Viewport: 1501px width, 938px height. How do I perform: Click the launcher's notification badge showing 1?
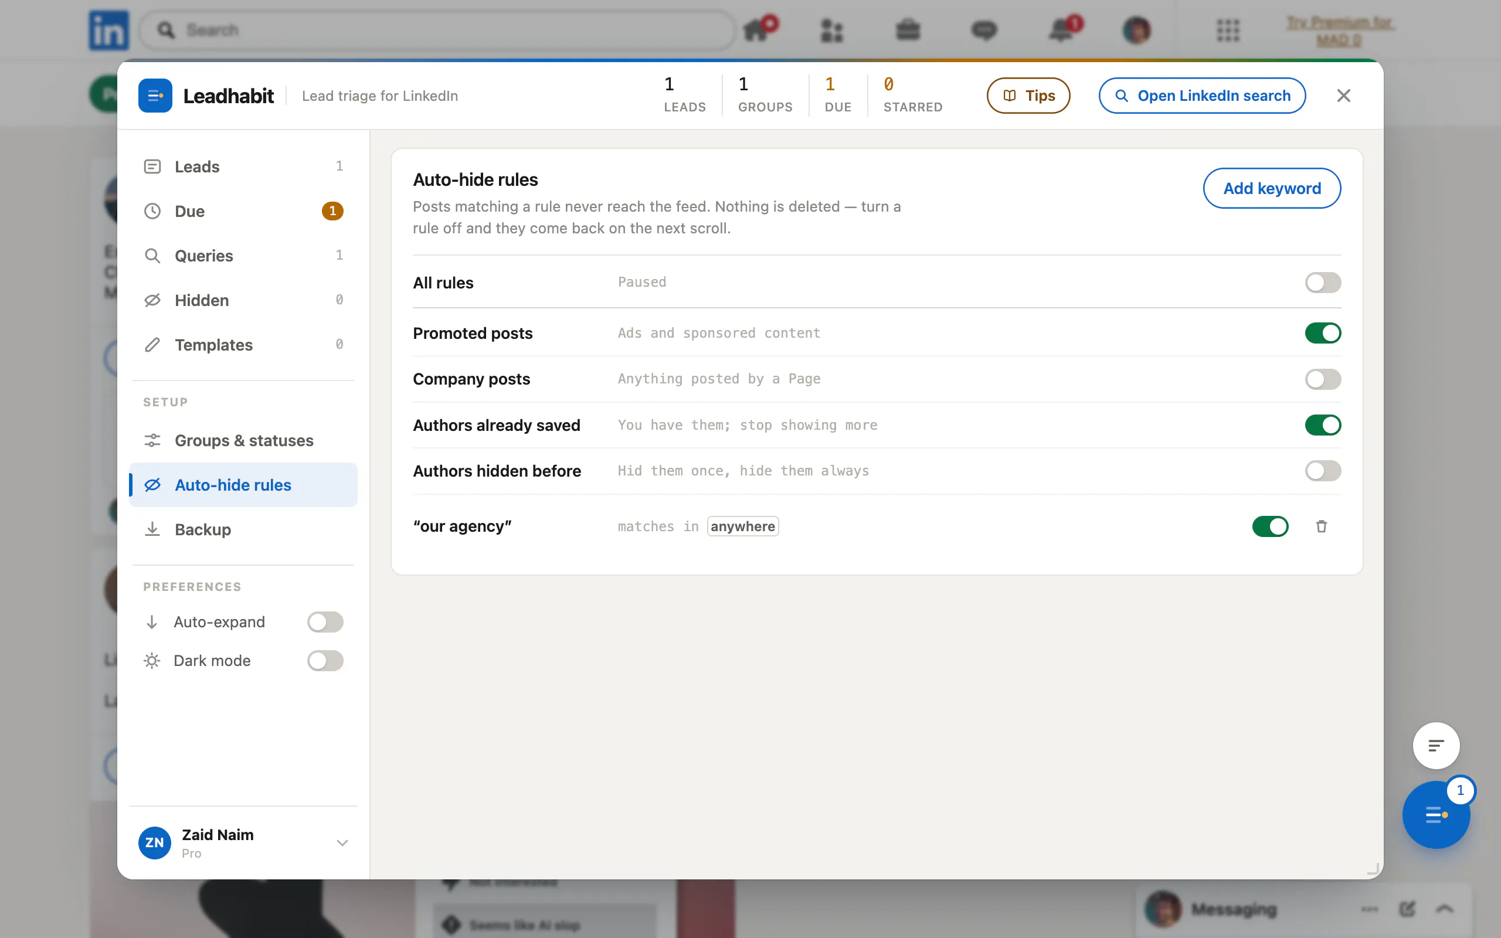(1460, 790)
